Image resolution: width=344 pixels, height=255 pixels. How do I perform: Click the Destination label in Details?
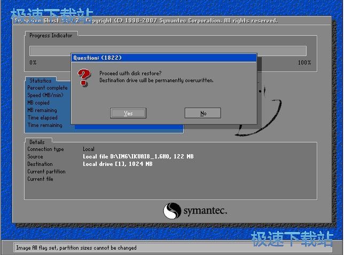point(40,164)
